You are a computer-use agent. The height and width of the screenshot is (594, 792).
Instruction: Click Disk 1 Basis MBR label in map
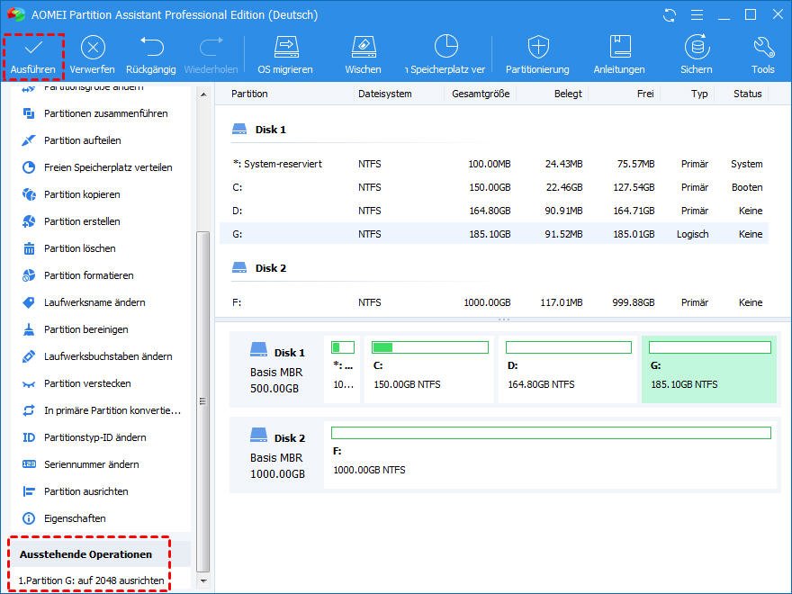pyautogui.click(x=277, y=370)
